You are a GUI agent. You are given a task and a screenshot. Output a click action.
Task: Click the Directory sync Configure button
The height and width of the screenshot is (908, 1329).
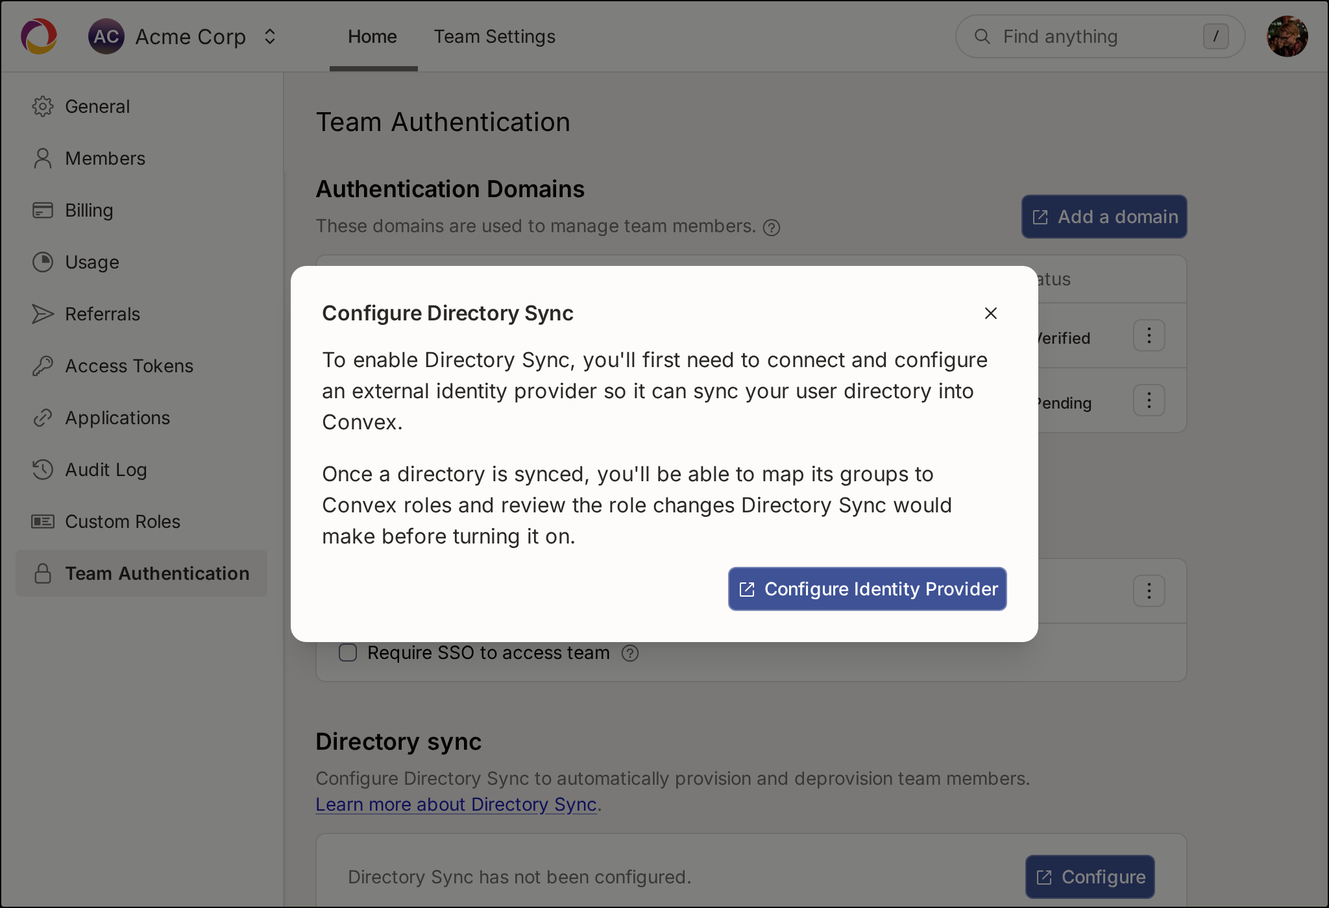click(1090, 877)
